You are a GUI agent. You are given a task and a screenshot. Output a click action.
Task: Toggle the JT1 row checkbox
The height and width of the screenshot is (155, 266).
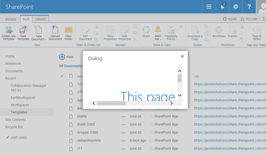click(151, 149)
